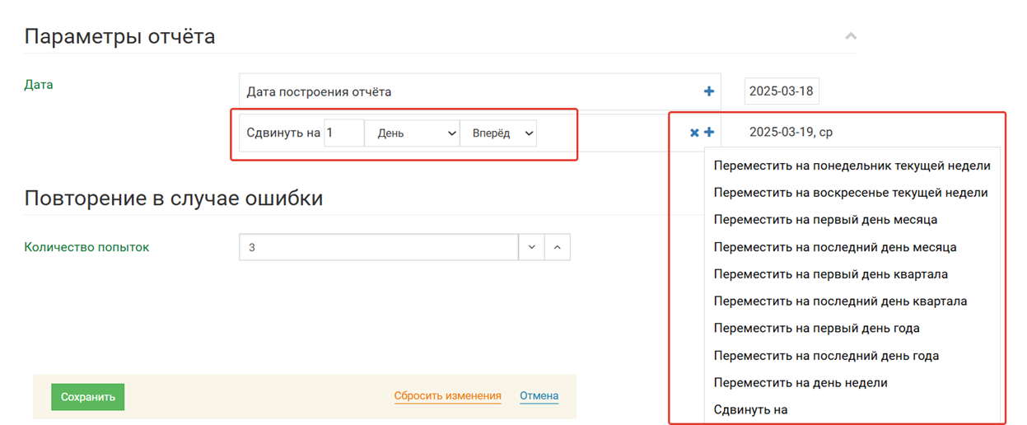Screen dimensions: 1027x425
Task: Choose Переместить на последний день квартала
Action: tap(840, 301)
